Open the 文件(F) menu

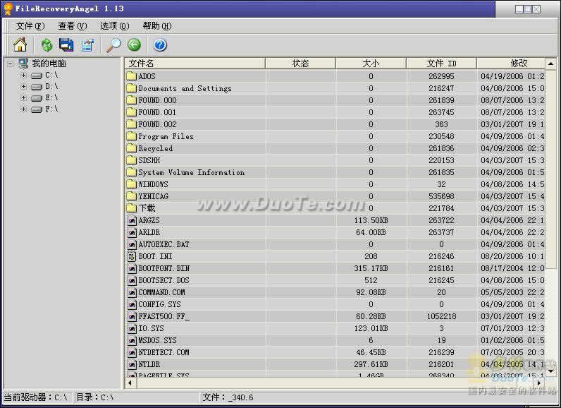tap(30, 26)
